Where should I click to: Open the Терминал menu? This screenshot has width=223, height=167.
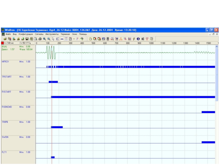[65, 34]
